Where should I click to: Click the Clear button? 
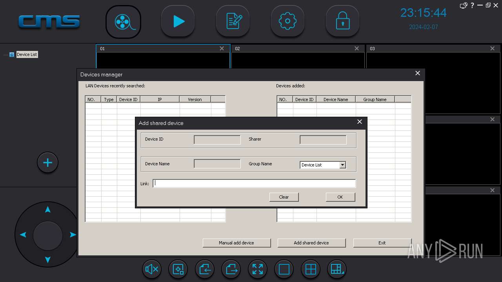tap(284, 197)
